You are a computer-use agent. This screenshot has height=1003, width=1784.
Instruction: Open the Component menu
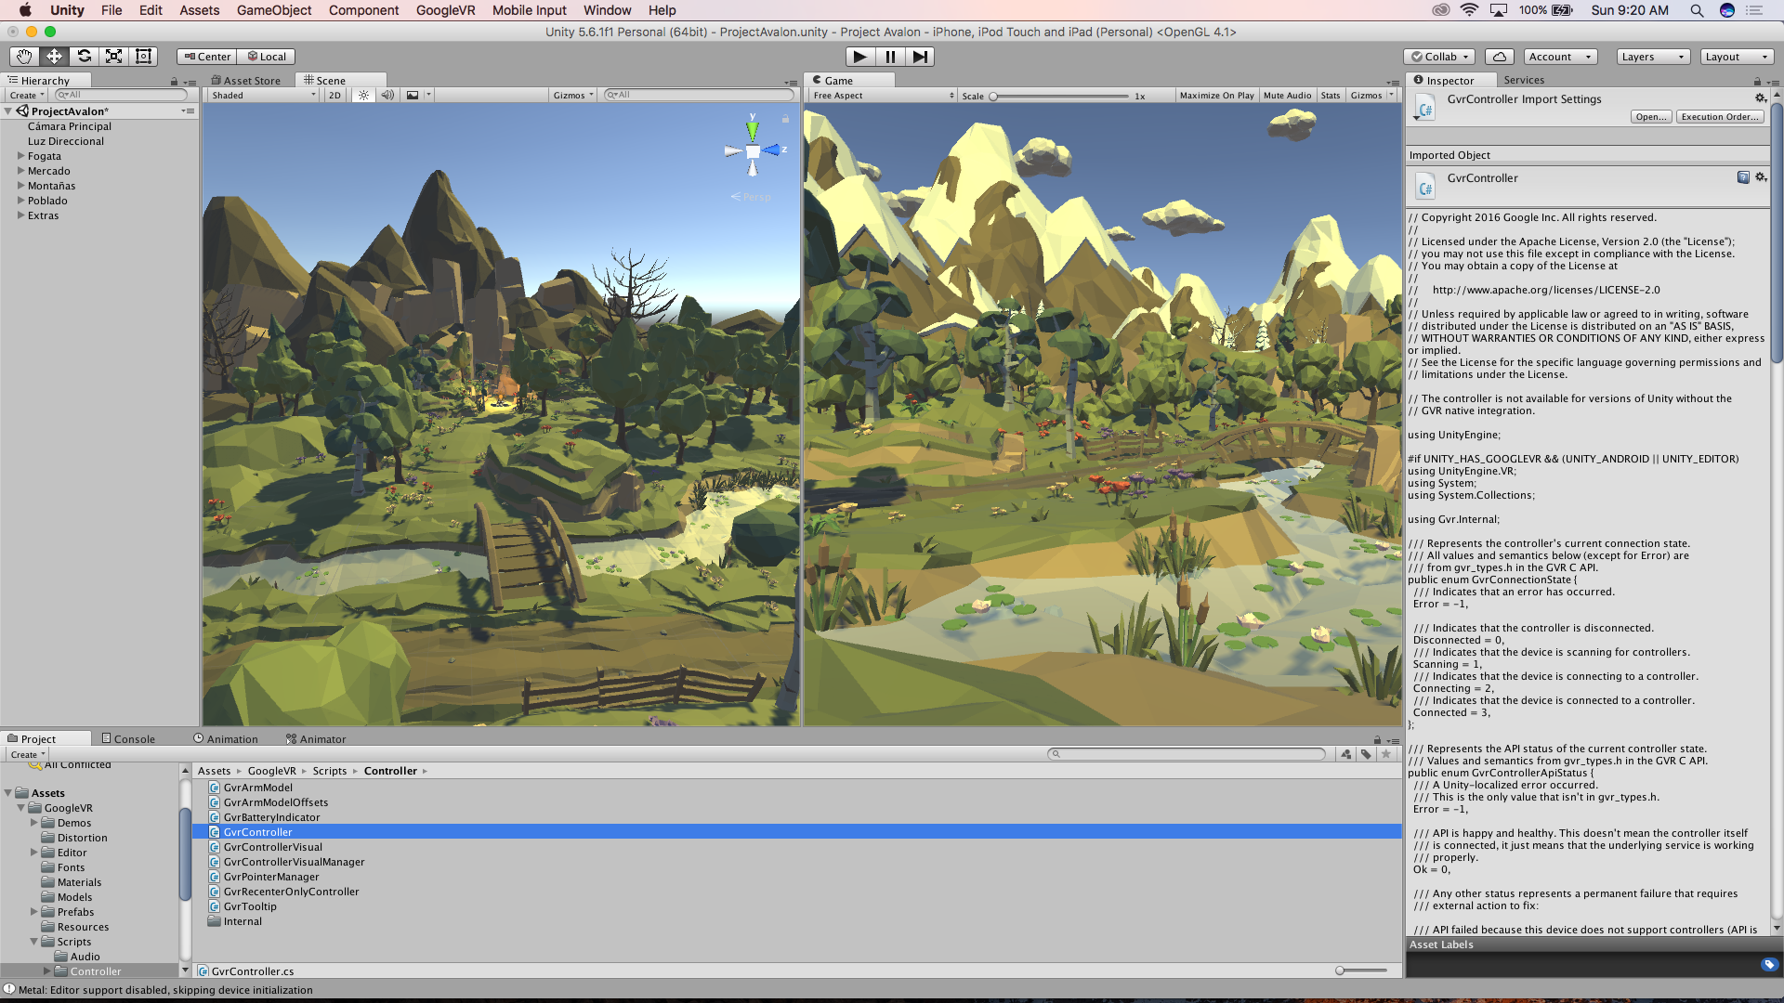point(363,10)
